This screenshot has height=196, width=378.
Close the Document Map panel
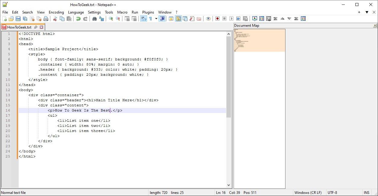click(375, 25)
